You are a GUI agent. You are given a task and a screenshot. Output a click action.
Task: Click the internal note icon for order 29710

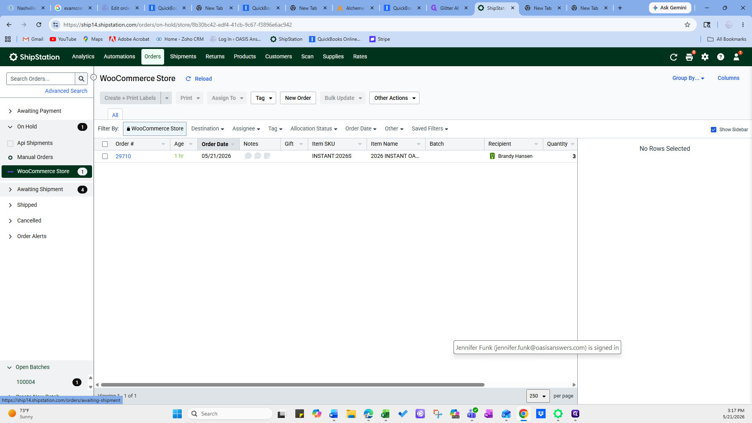coord(267,156)
